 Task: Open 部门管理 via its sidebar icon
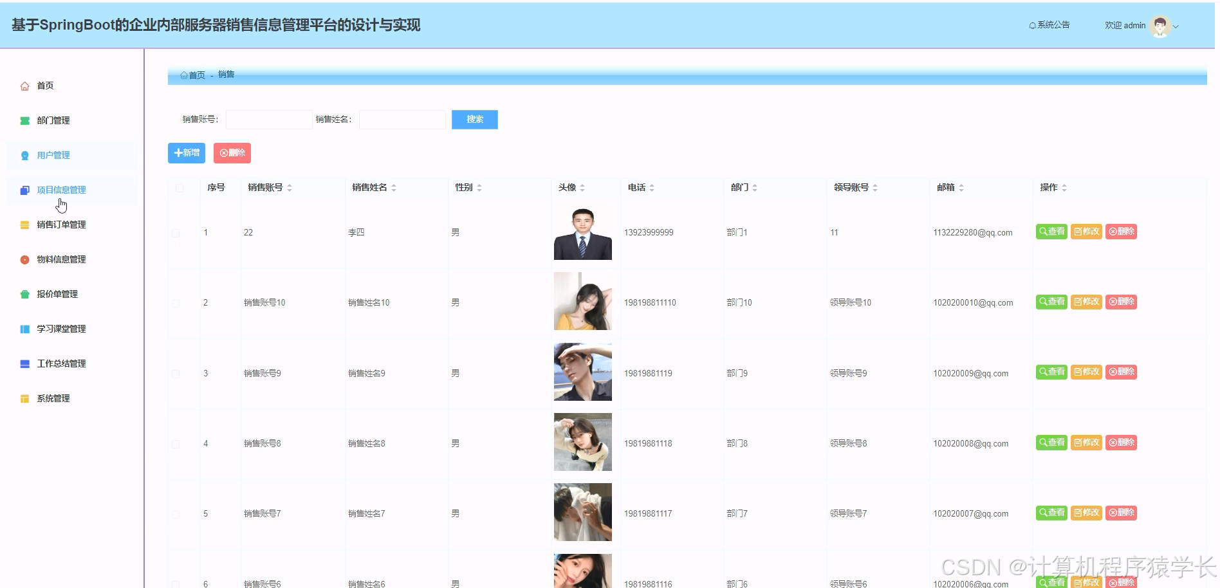24,120
